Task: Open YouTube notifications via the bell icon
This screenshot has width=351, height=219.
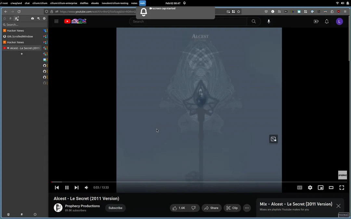Action: 327,21
